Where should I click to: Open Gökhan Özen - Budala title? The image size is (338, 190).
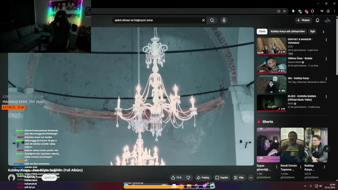click(300, 58)
